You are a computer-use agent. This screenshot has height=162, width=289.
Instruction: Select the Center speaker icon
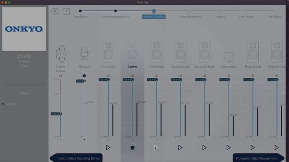pyautogui.click(x=132, y=52)
